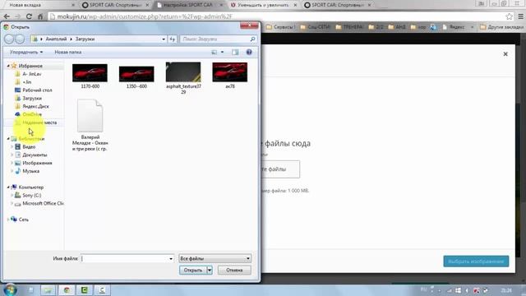Open the Chrome menu icon
The width and height of the screenshot is (526, 296).
point(520,16)
